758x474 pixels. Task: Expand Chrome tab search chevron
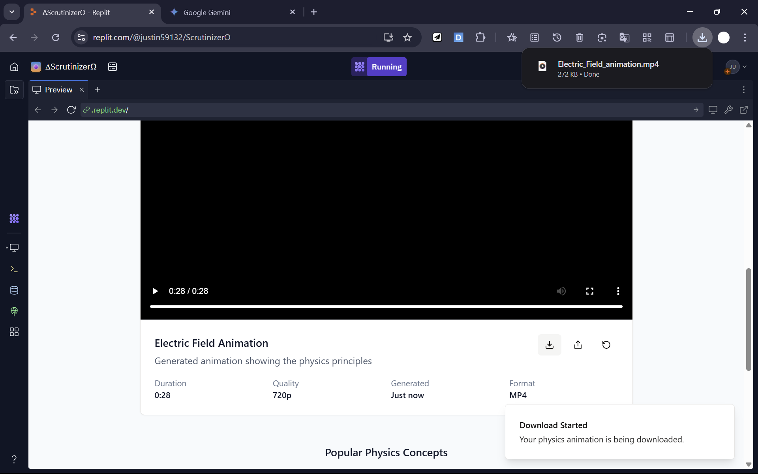click(x=12, y=12)
